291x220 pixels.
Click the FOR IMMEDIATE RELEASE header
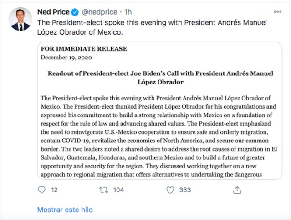pos(84,49)
